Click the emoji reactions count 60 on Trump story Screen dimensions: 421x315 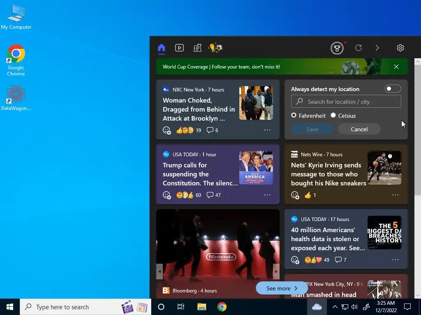click(188, 195)
